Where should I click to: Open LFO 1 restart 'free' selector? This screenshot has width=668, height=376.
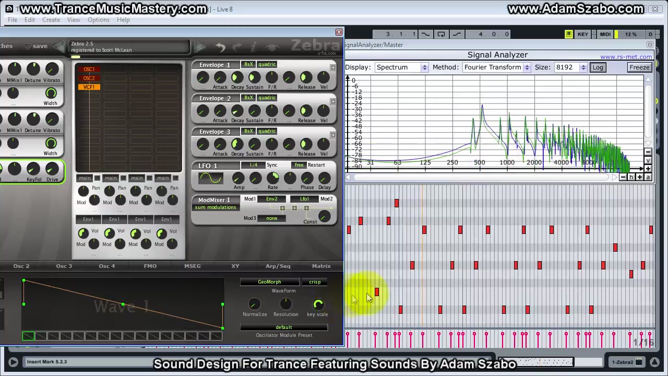coord(299,165)
